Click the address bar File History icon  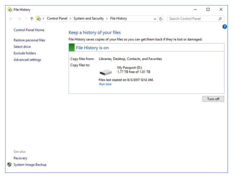coord(39,19)
